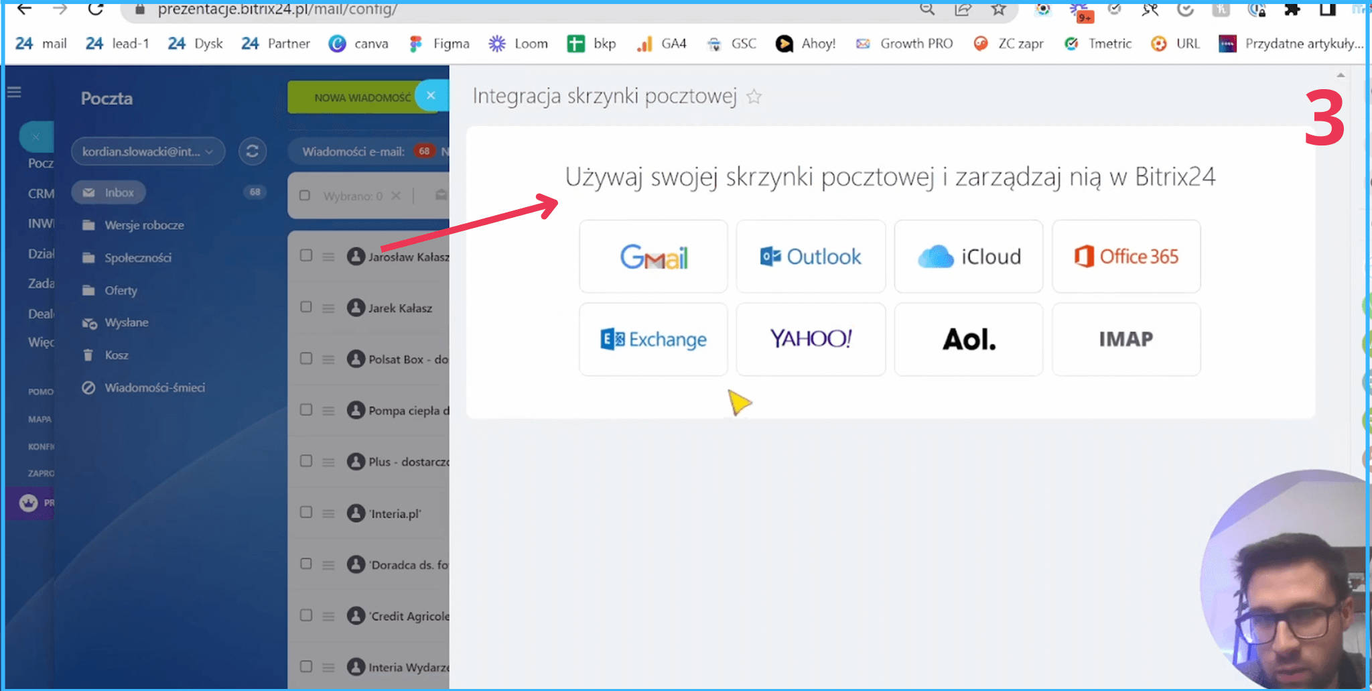Pick iCloud mailbox integration
Image resolution: width=1372 pixels, height=691 pixels.
pyautogui.click(x=968, y=257)
